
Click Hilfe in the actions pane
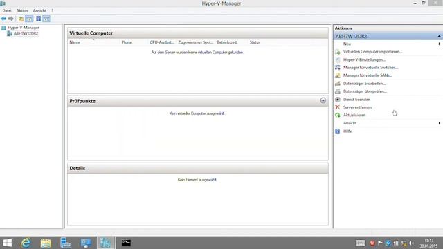click(347, 131)
